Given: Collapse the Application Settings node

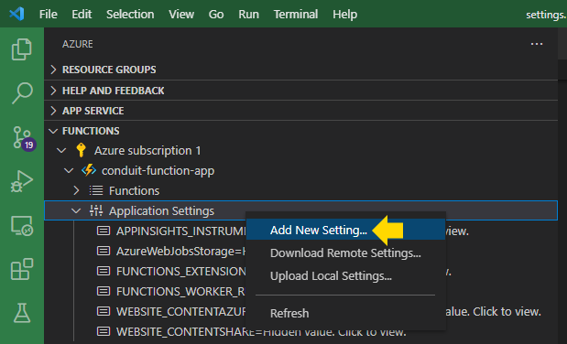Looking at the screenshot, I should coord(76,210).
